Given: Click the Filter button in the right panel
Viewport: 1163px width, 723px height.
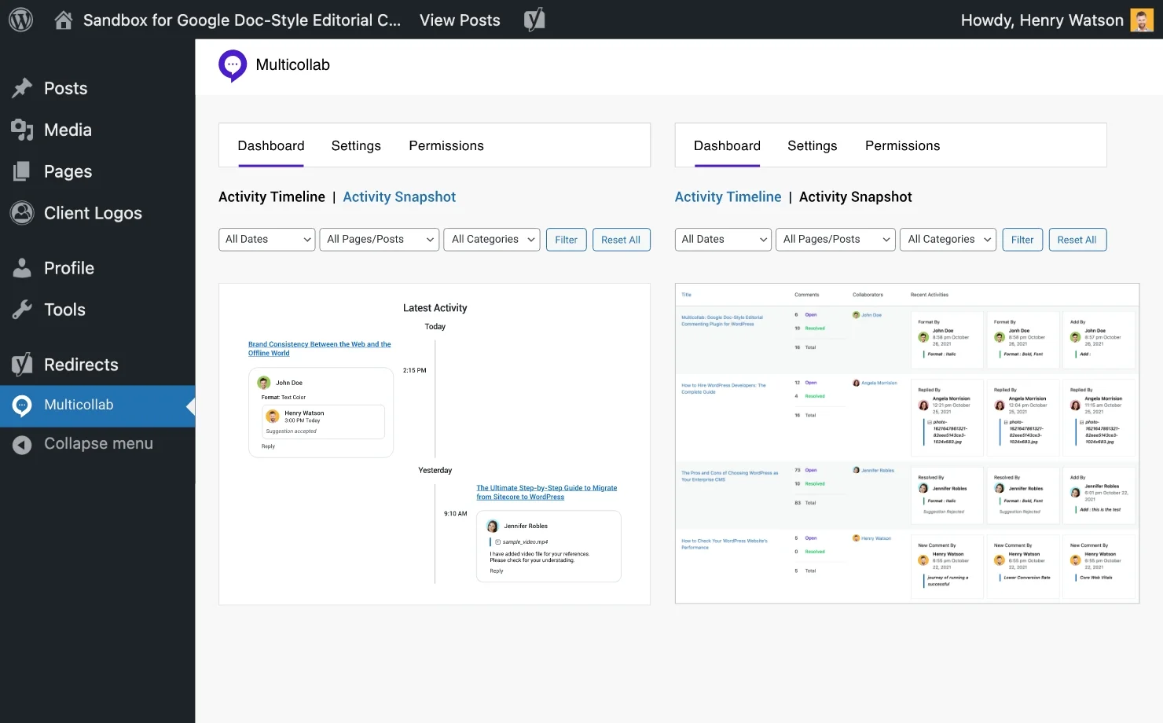Looking at the screenshot, I should coord(1022,240).
